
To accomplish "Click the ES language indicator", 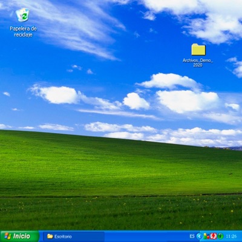I will pos(192,236).
